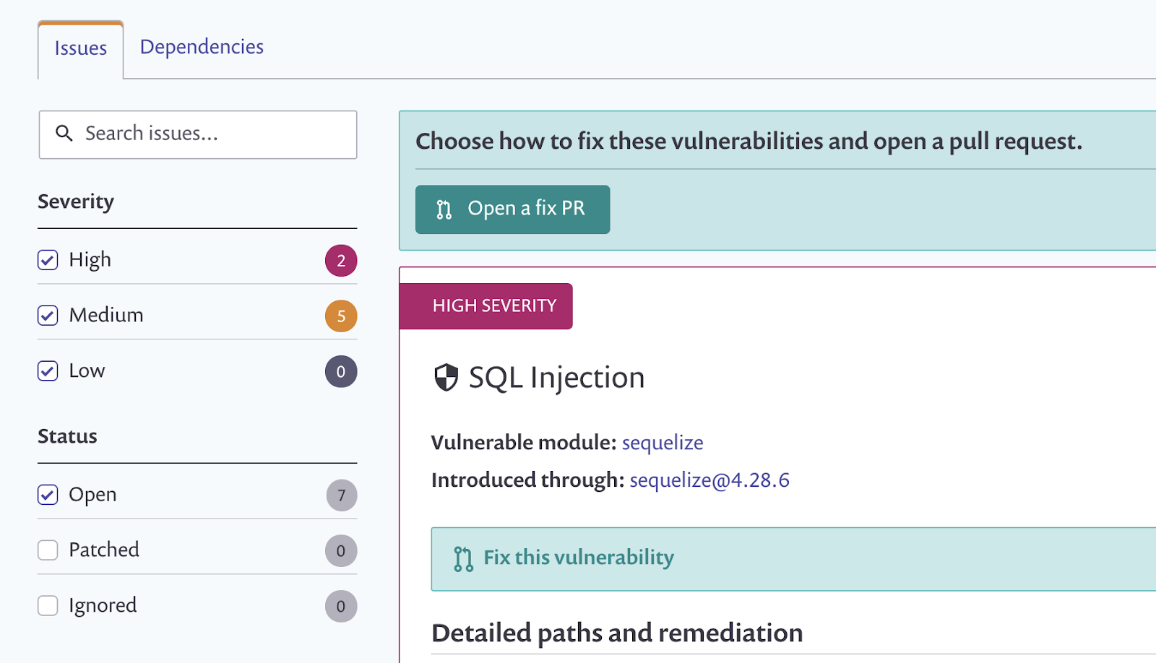Toggle the Low severity checkbox
This screenshot has width=1156, height=663.
click(48, 371)
